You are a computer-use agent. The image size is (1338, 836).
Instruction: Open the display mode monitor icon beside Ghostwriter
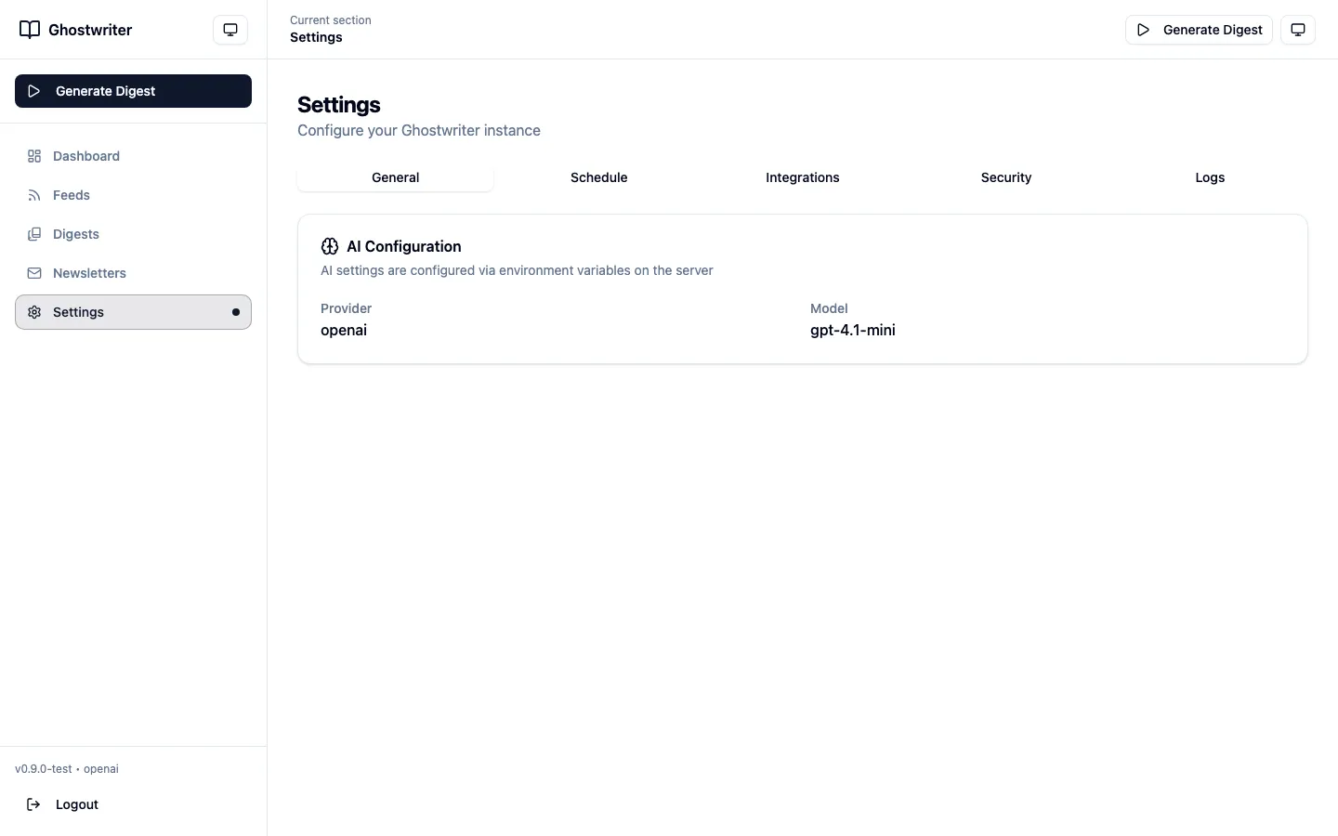(x=230, y=29)
